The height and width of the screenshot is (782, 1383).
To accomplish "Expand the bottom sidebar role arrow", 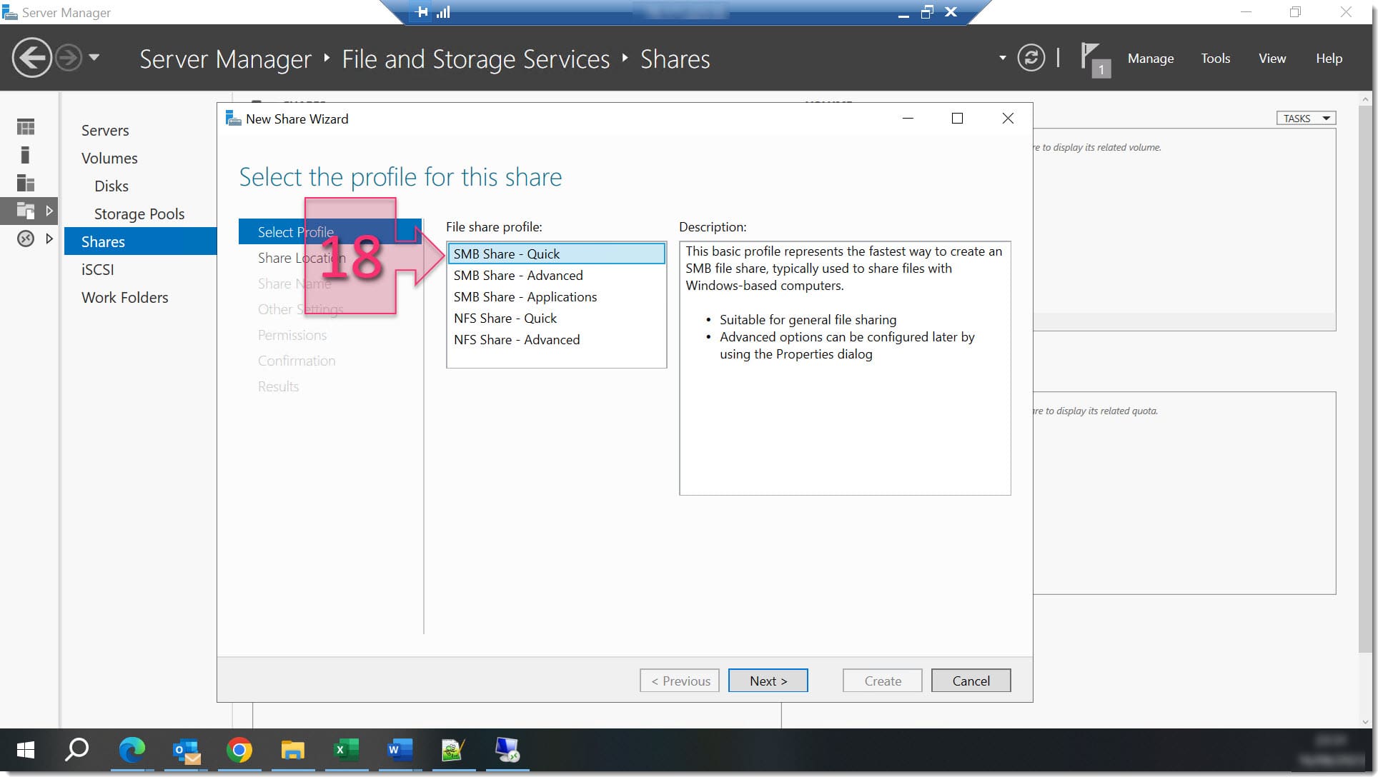I will pyautogui.click(x=49, y=239).
